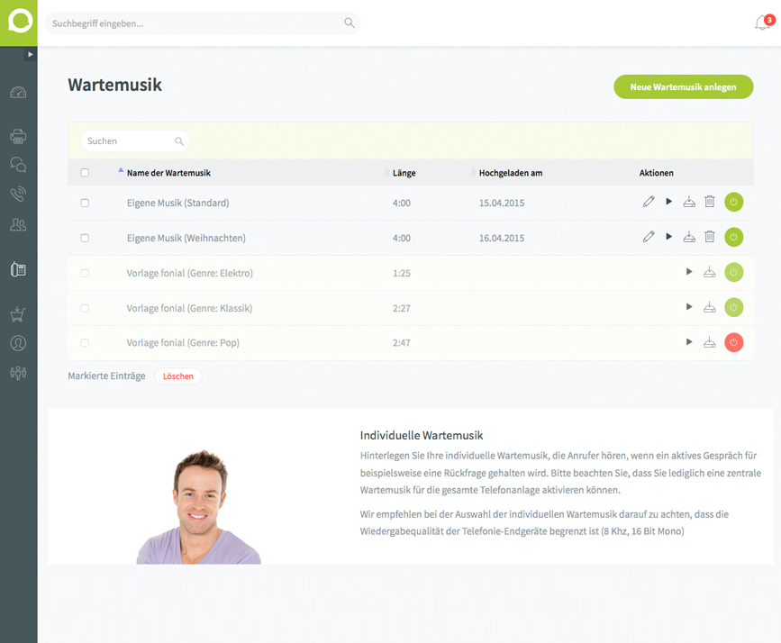Click the Neue Wartemusik anlegen button

click(x=683, y=87)
